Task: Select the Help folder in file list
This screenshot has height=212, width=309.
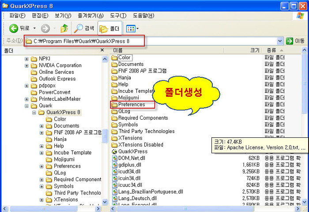Action: click(123, 84)
